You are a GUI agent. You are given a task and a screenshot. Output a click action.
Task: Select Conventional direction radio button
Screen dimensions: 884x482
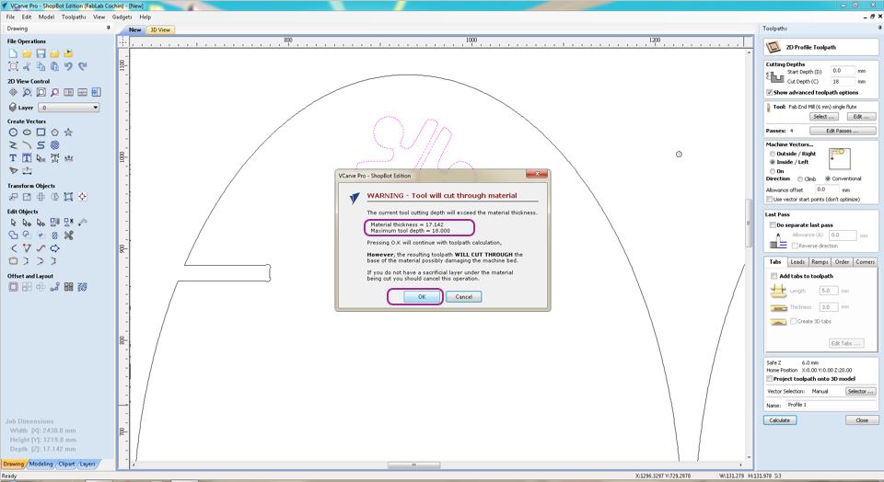pos(828,179)
